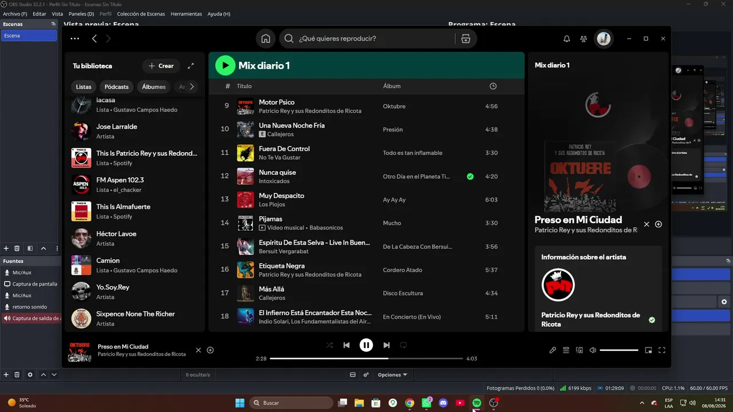The height and width of the screenshot is (412, 733).
Task: Go back in Spotify navigation
Action: click(x=94, y=38)
